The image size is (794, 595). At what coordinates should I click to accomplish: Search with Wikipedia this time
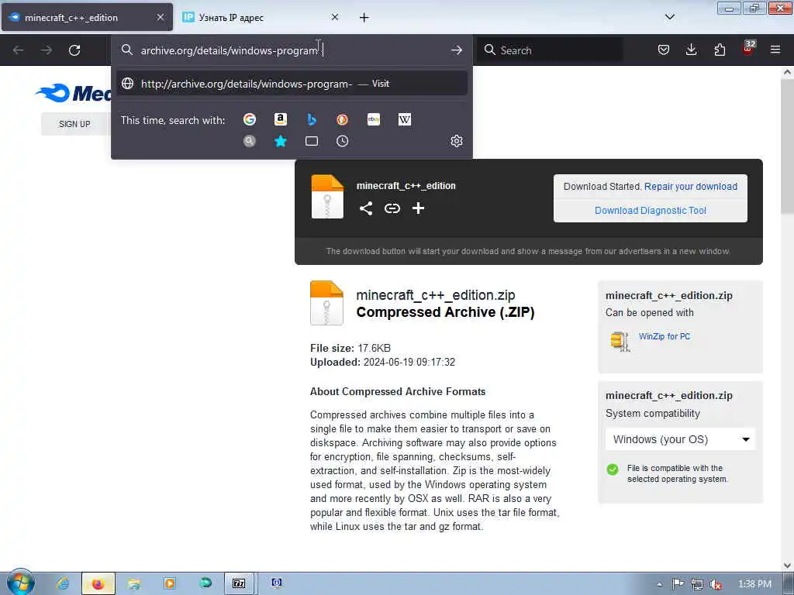(405, 119)
